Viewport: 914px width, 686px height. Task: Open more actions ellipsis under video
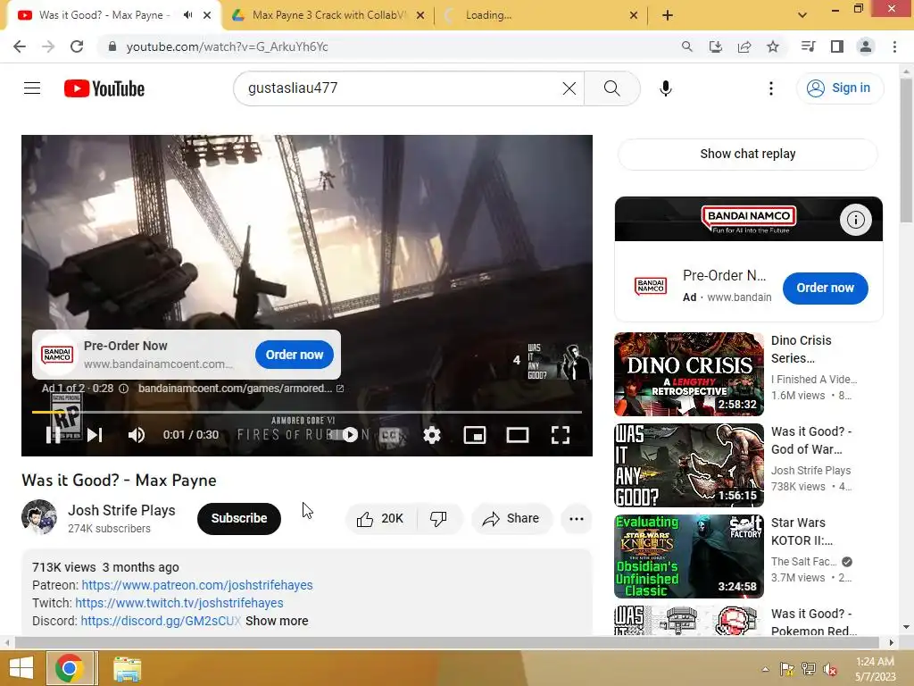[x=576, y=519]
